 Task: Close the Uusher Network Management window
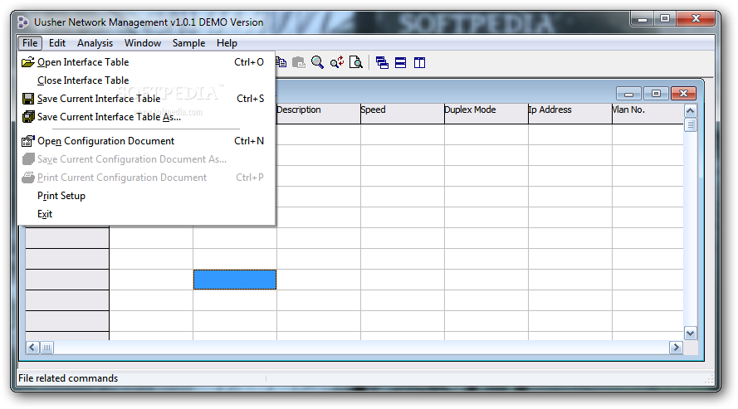point(696,19)
